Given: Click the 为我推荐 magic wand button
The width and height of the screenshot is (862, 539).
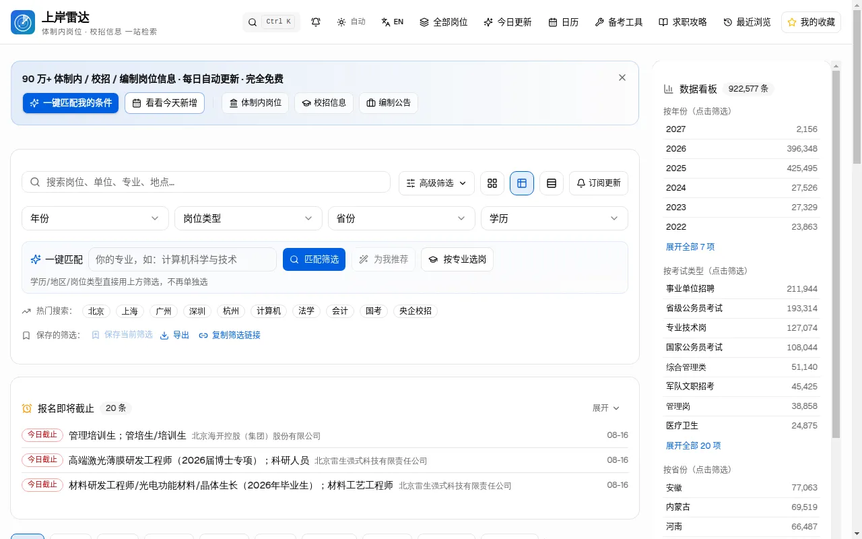Looking at the screenshot, I should tap(383, 259).
